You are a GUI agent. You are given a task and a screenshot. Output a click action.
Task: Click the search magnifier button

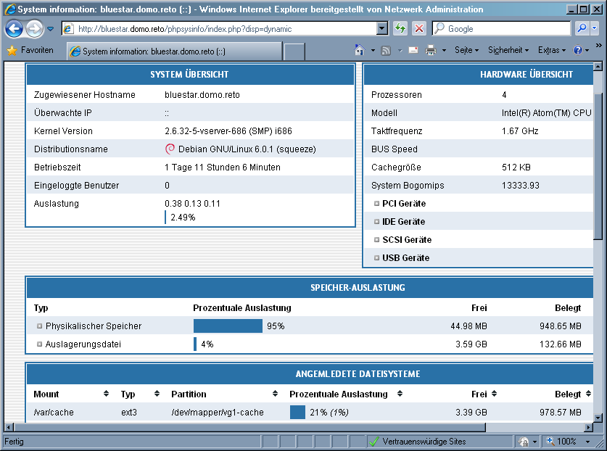tap(582, 28)
